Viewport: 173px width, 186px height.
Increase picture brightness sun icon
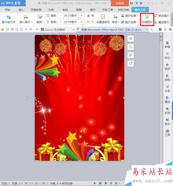click(88, 22)
